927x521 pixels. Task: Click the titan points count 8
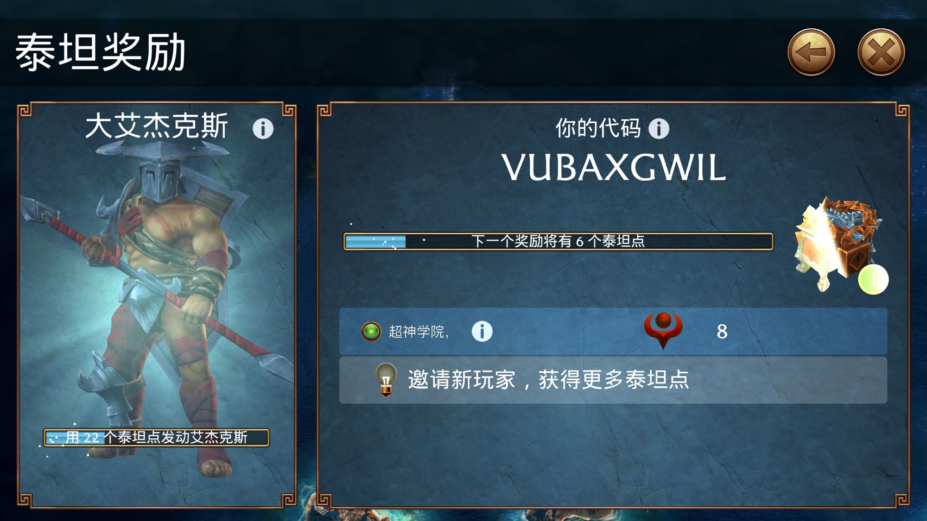coord(722,332)
